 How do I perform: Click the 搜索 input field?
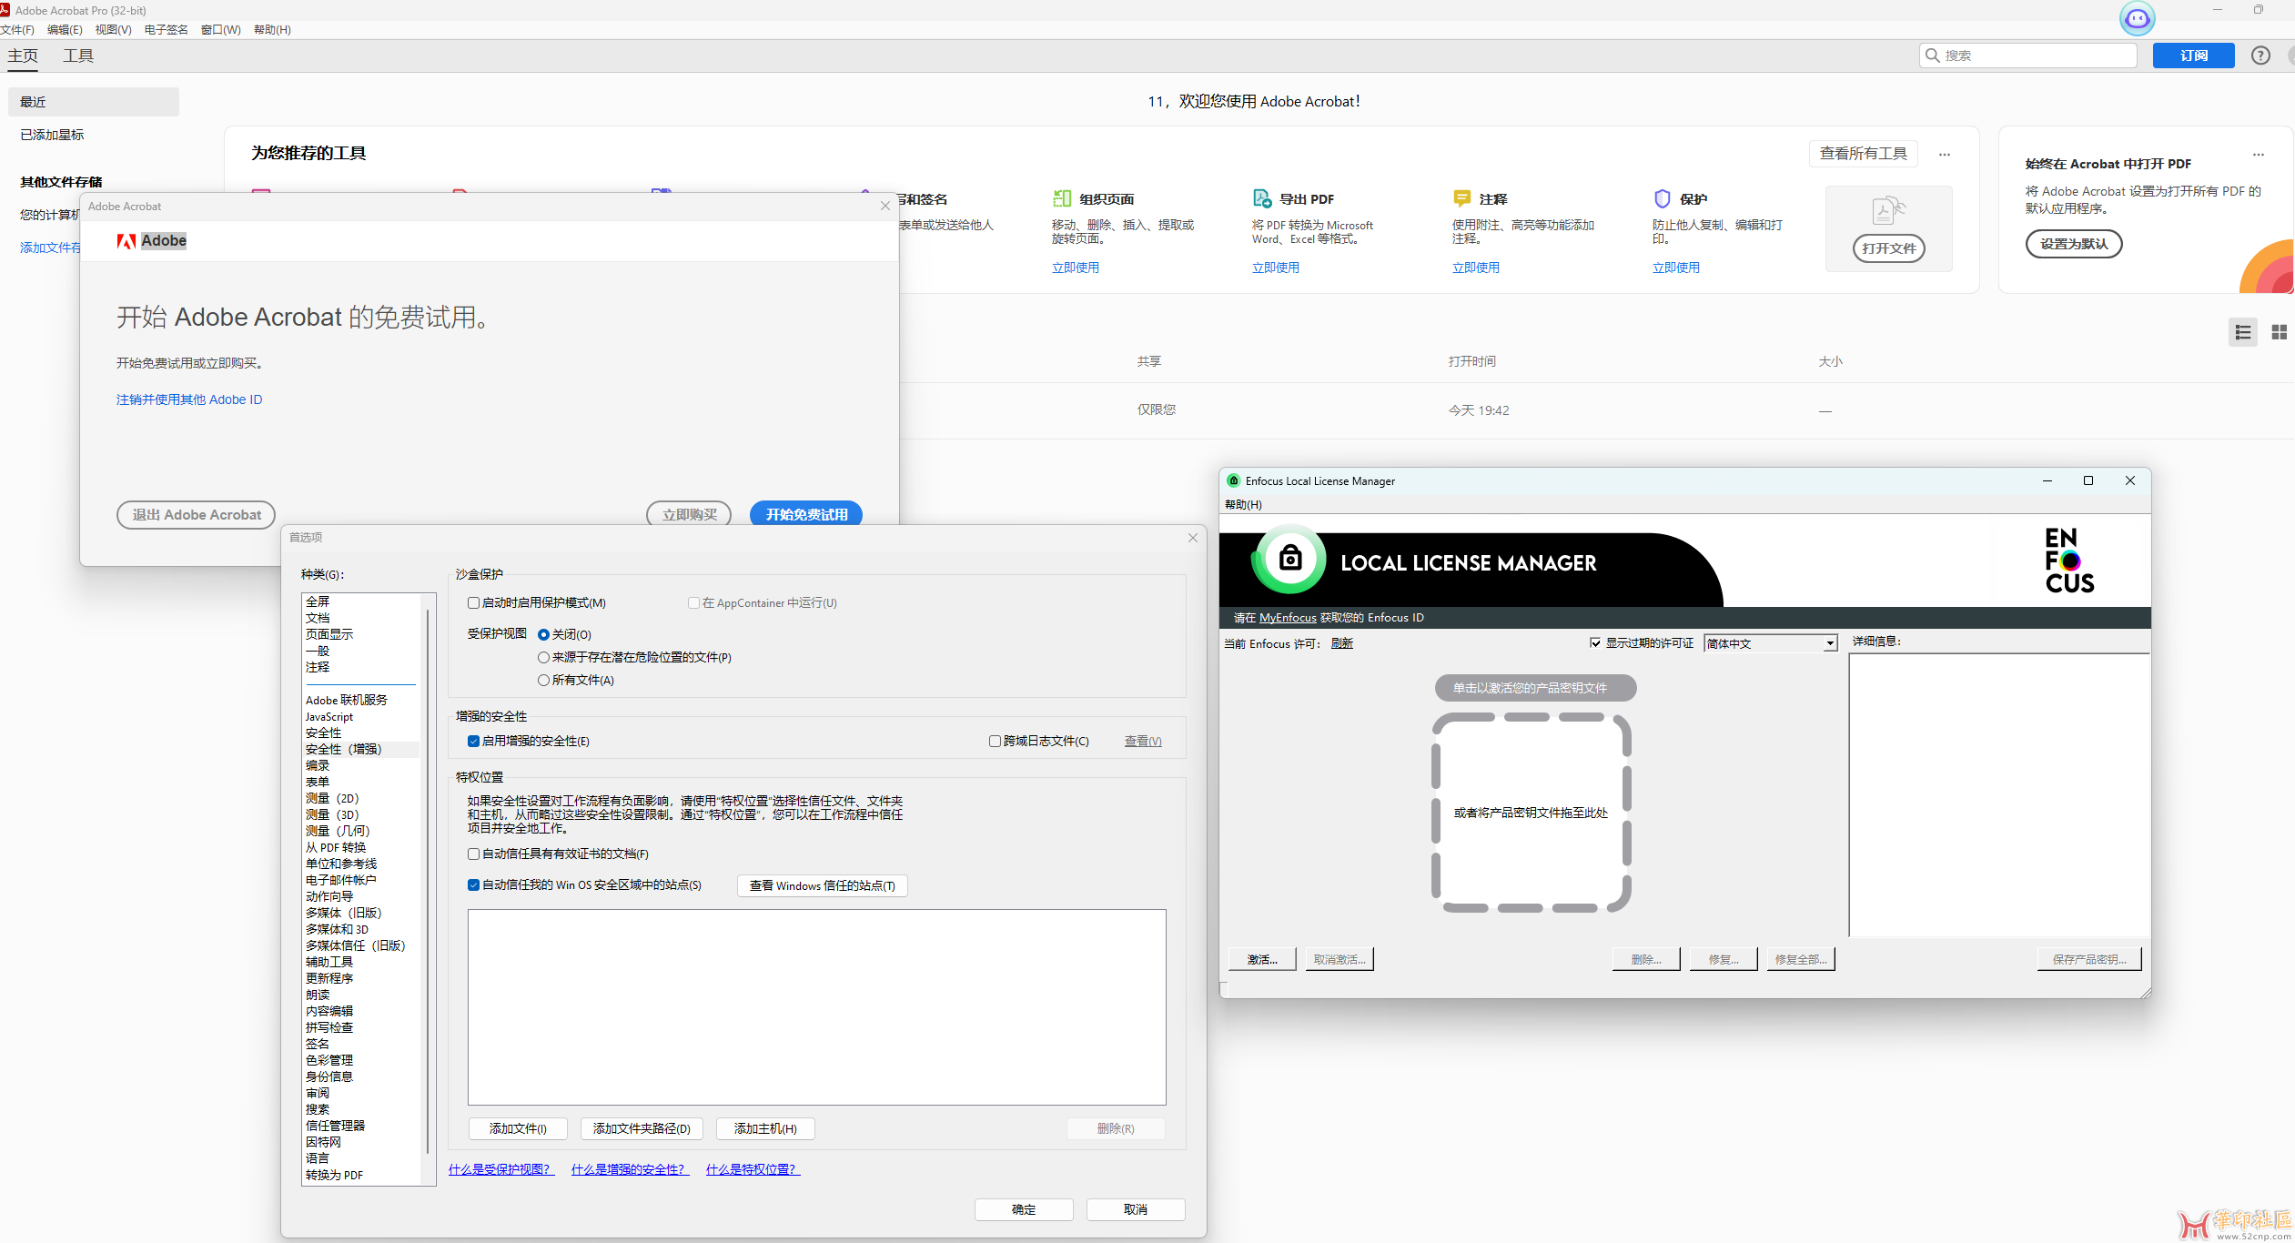click(2028, 56)
